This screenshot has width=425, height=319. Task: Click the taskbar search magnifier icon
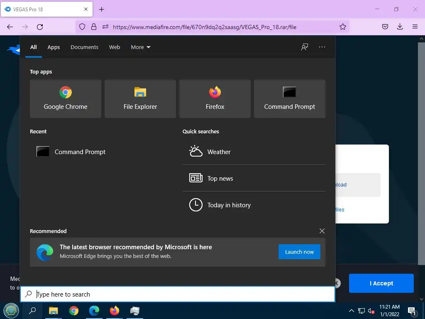click(32, 311)
